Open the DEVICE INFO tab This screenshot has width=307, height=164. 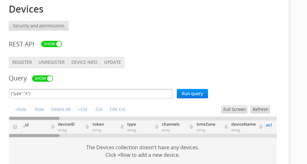(84, 63)
